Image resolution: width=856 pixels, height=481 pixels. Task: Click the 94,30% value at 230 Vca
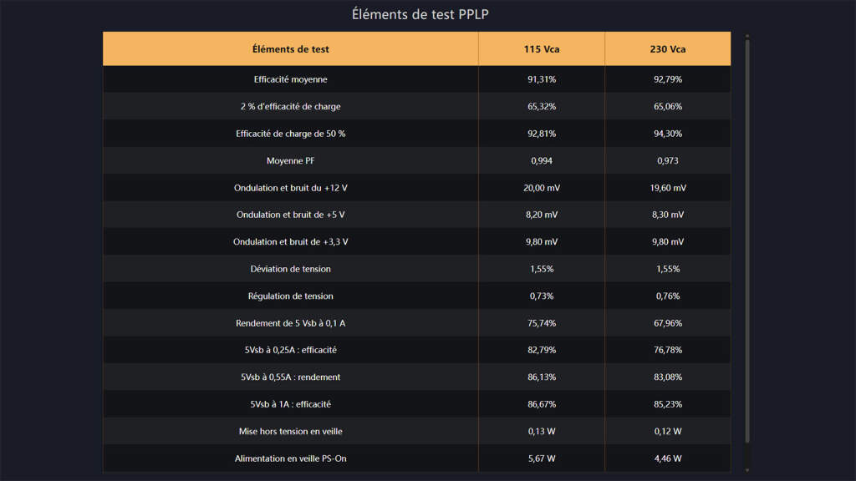667,134
